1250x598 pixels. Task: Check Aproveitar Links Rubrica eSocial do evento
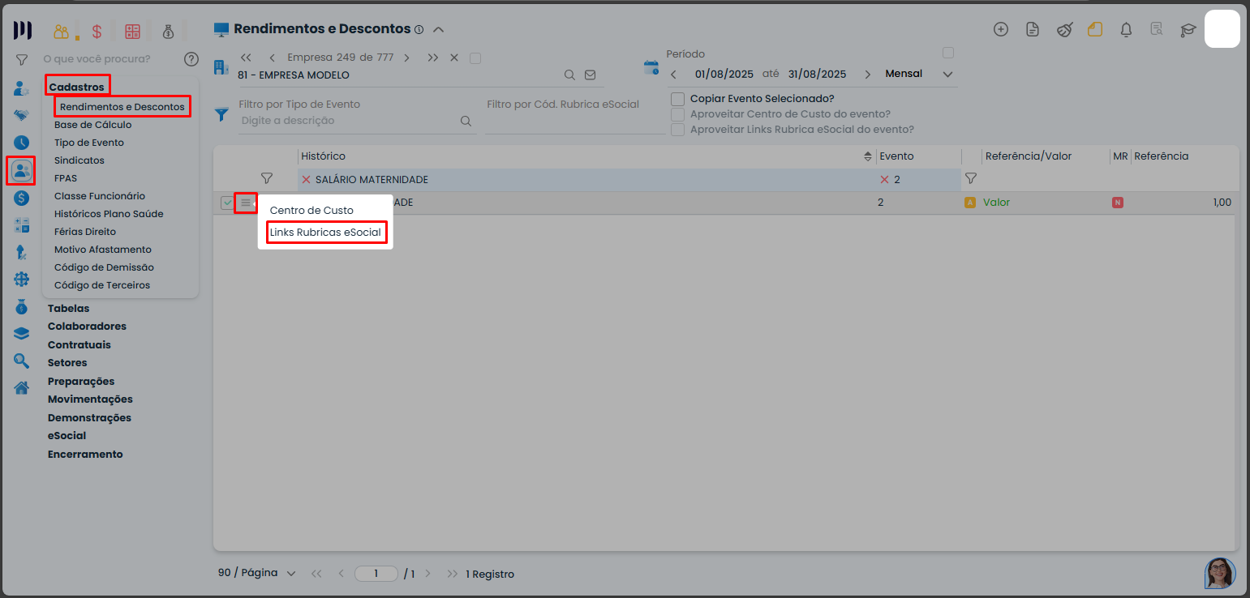[x=678, y=130]
